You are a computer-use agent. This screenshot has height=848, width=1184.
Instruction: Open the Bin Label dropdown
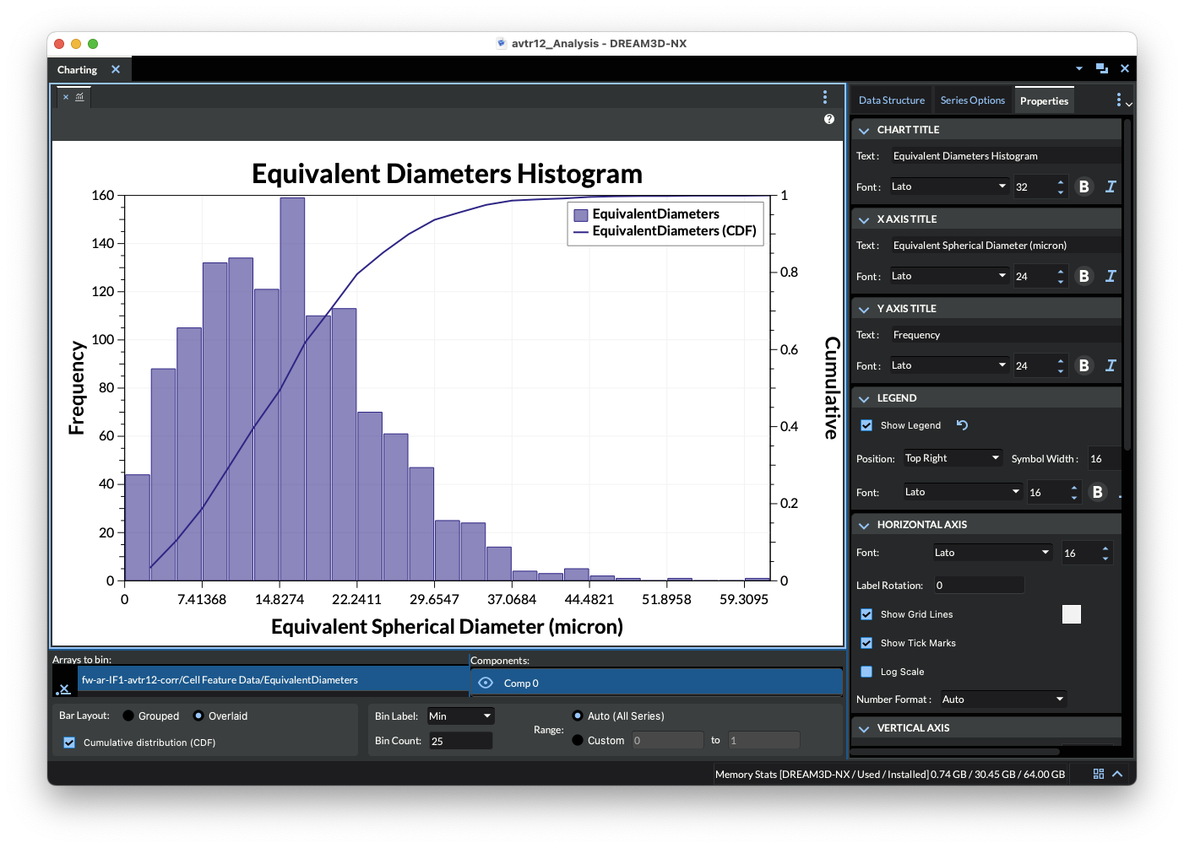460,716
